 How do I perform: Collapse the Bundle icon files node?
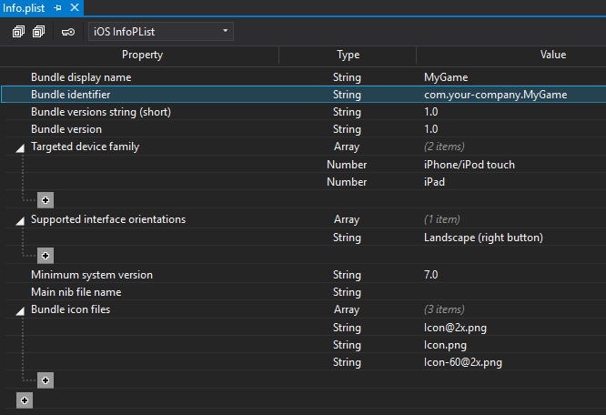click(20, 311)
